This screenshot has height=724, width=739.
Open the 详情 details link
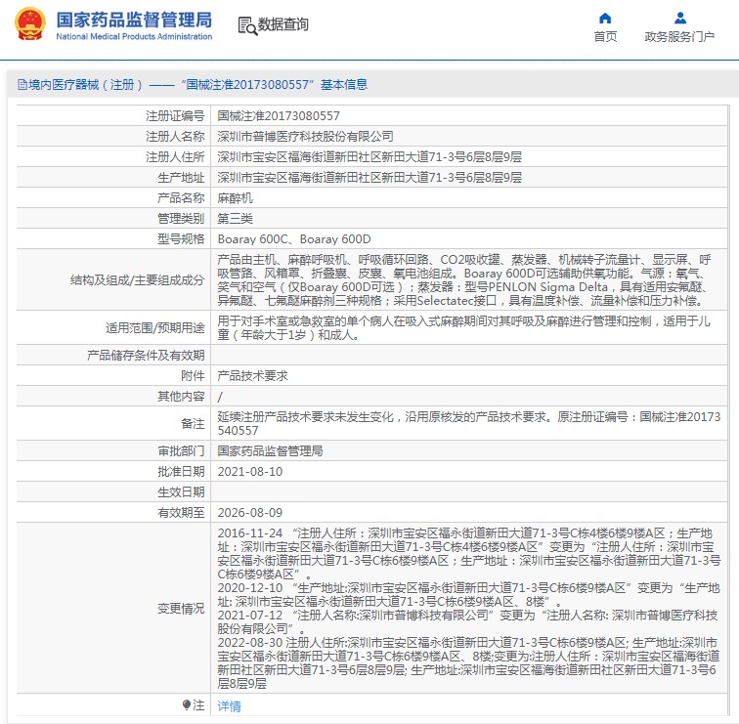click(x=228, y=705)
